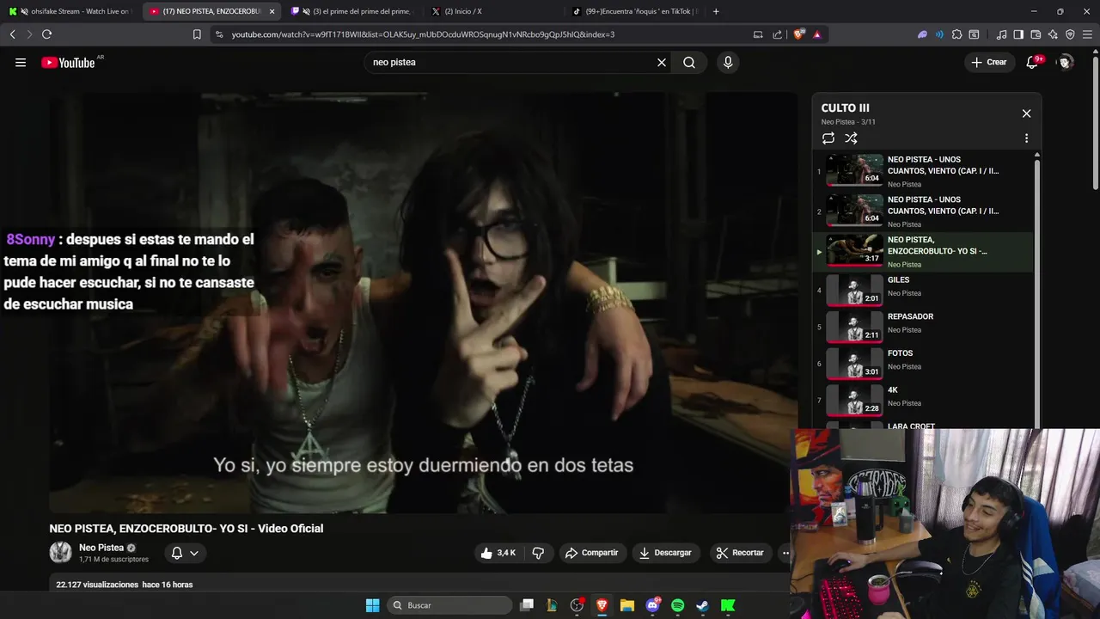Open YouTube notifications bell
The image size is (1100, 619).
click(1033, 62)
